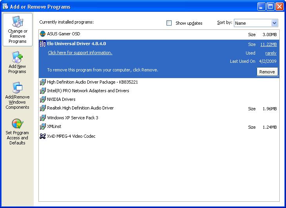This screenshot has width=286, height=208.
Task: Open Set Program Access and Defaults
Action: tap(17, 132)
